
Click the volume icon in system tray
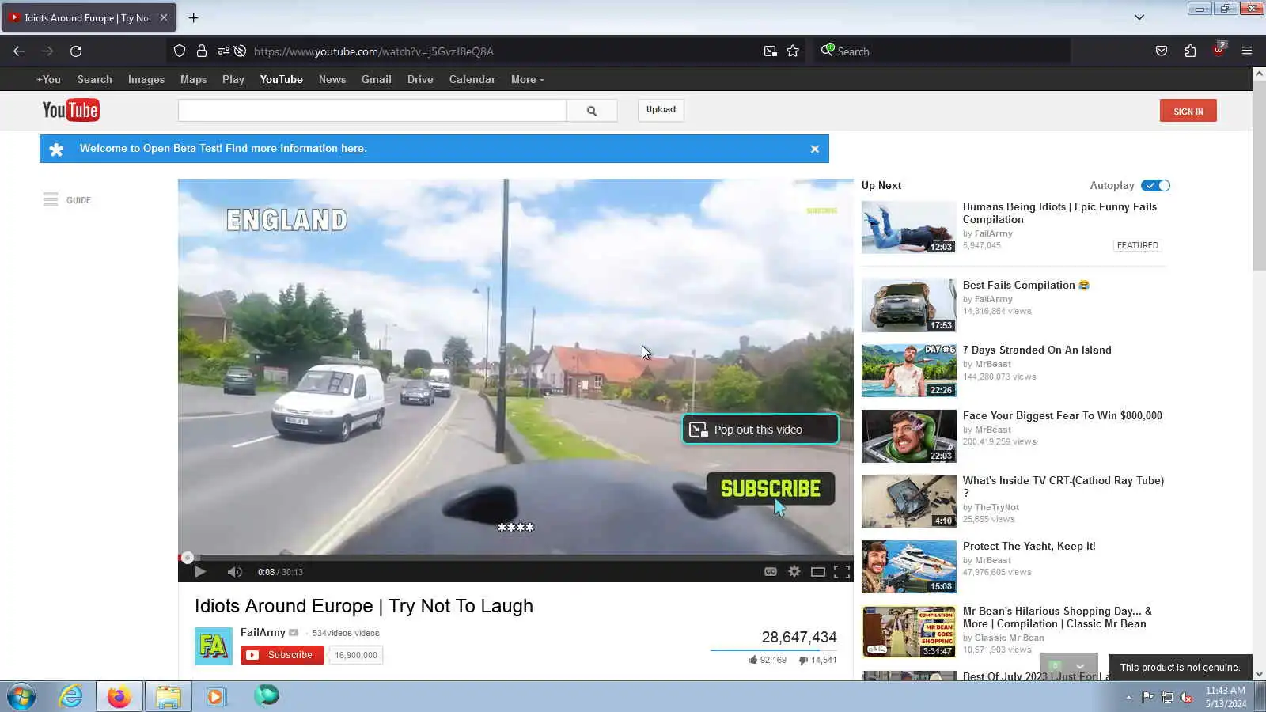pyautogui.click(x=1186, y=697)
